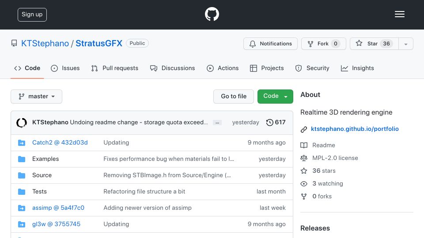View the 36 stars link
The height and width of the screenshot is (238, 424).
point(324,171)
